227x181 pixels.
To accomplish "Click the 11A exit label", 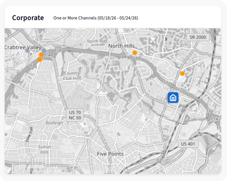I will point(214,119).
